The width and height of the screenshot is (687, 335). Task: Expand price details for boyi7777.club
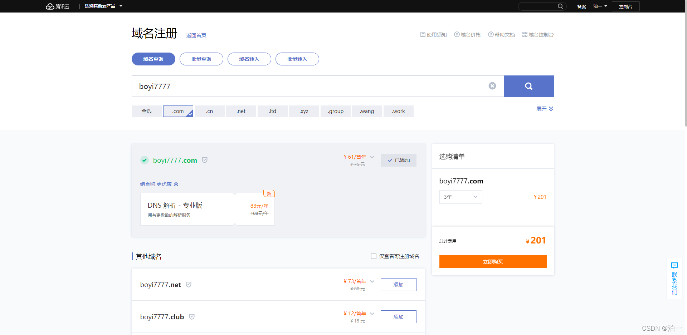372,314
